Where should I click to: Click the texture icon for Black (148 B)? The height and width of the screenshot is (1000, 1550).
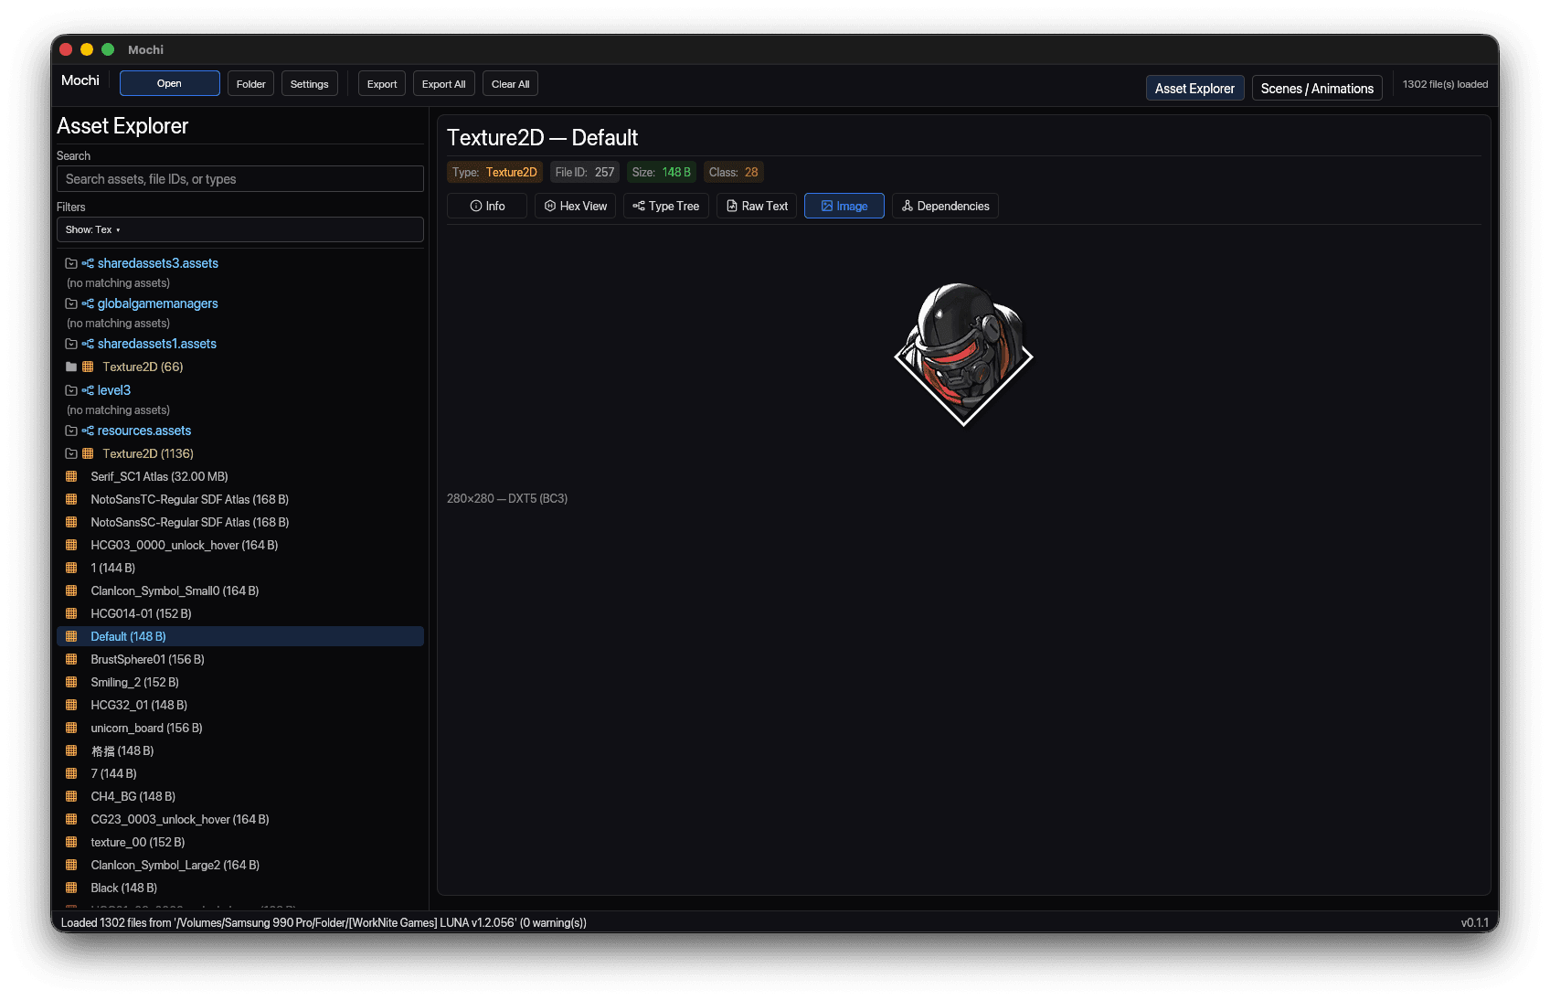click(71, 888)
